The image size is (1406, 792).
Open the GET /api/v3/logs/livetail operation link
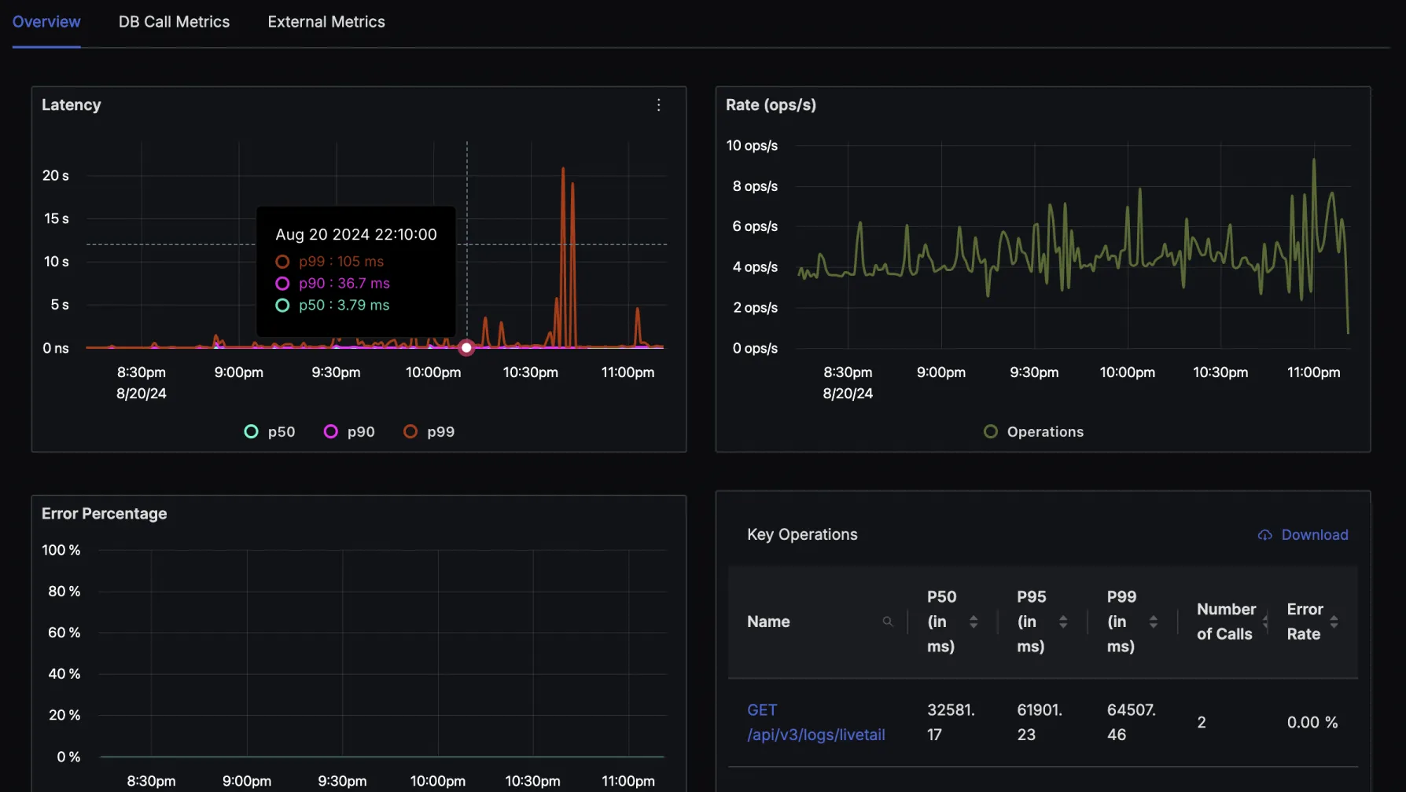click(x=816, y=722)
